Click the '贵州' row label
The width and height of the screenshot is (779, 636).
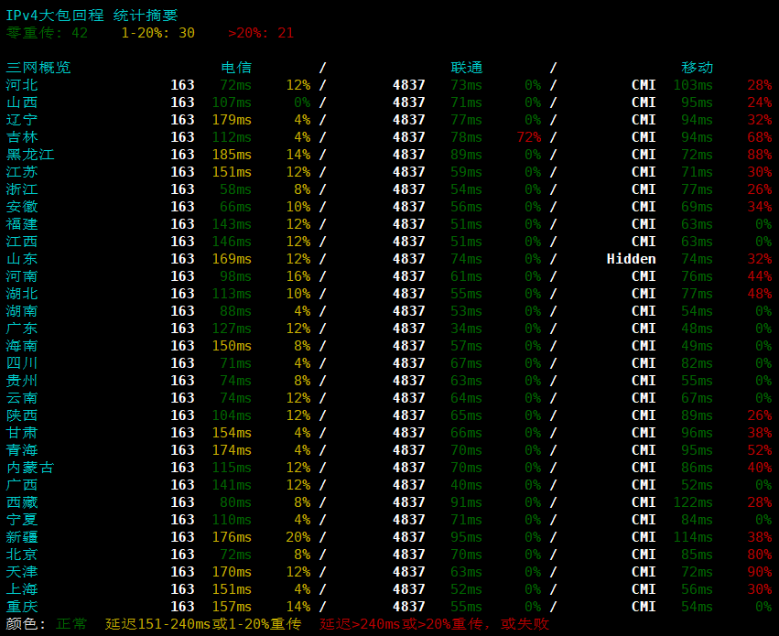point(22,381)
